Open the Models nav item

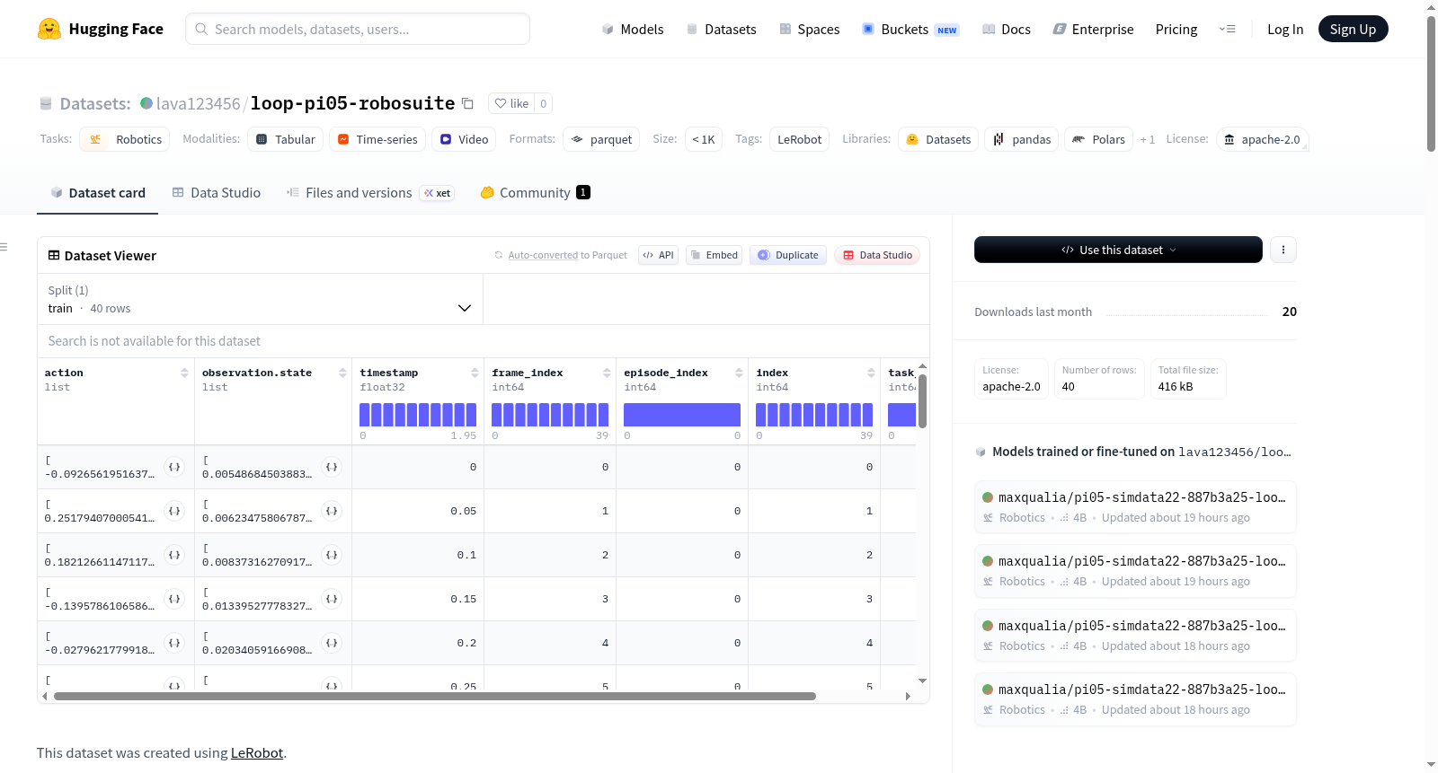[633, 29]
